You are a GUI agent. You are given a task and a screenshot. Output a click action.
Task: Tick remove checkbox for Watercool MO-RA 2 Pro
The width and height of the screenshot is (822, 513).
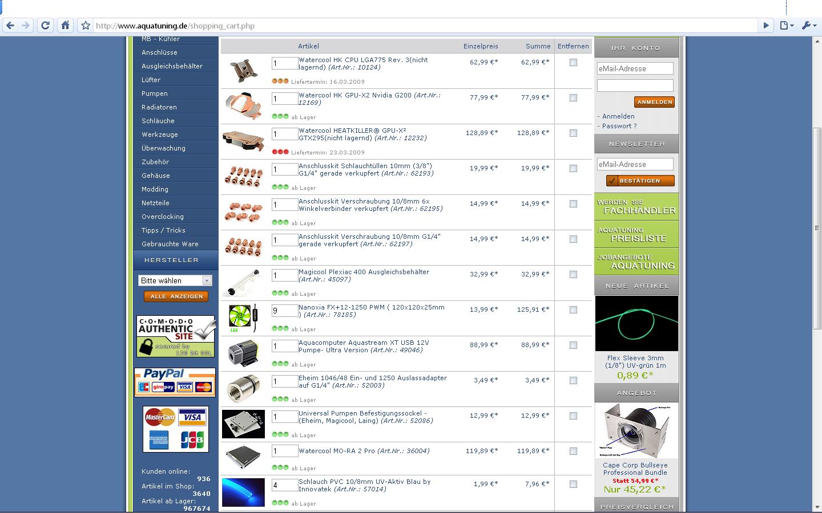pos(573,451)
